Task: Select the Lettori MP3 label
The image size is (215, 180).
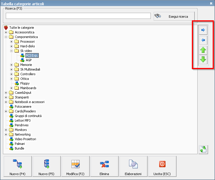Action: (23, 120)
